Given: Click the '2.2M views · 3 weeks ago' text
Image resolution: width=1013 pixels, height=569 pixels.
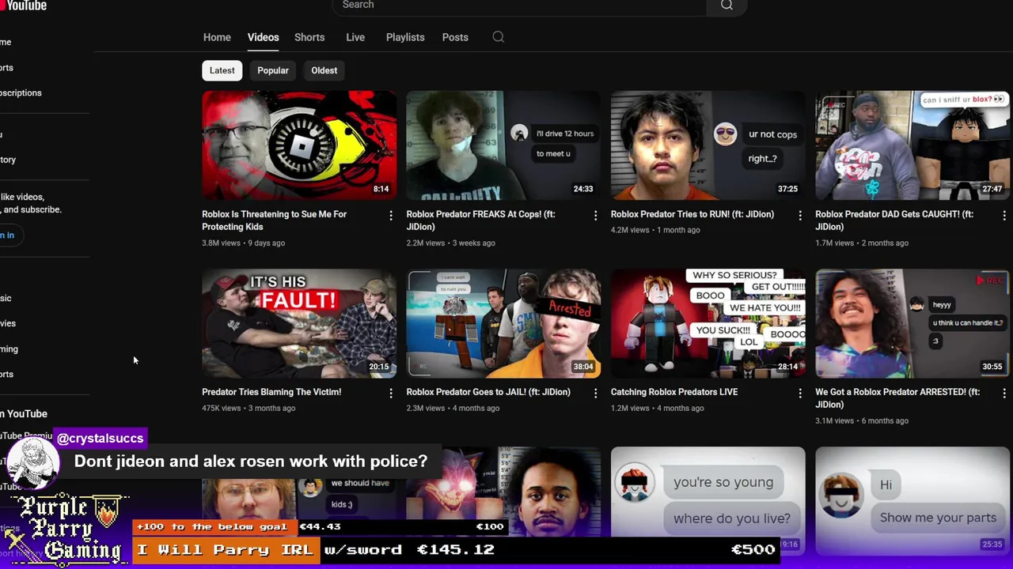Looking at the screenshot, I should click(450, 243).
